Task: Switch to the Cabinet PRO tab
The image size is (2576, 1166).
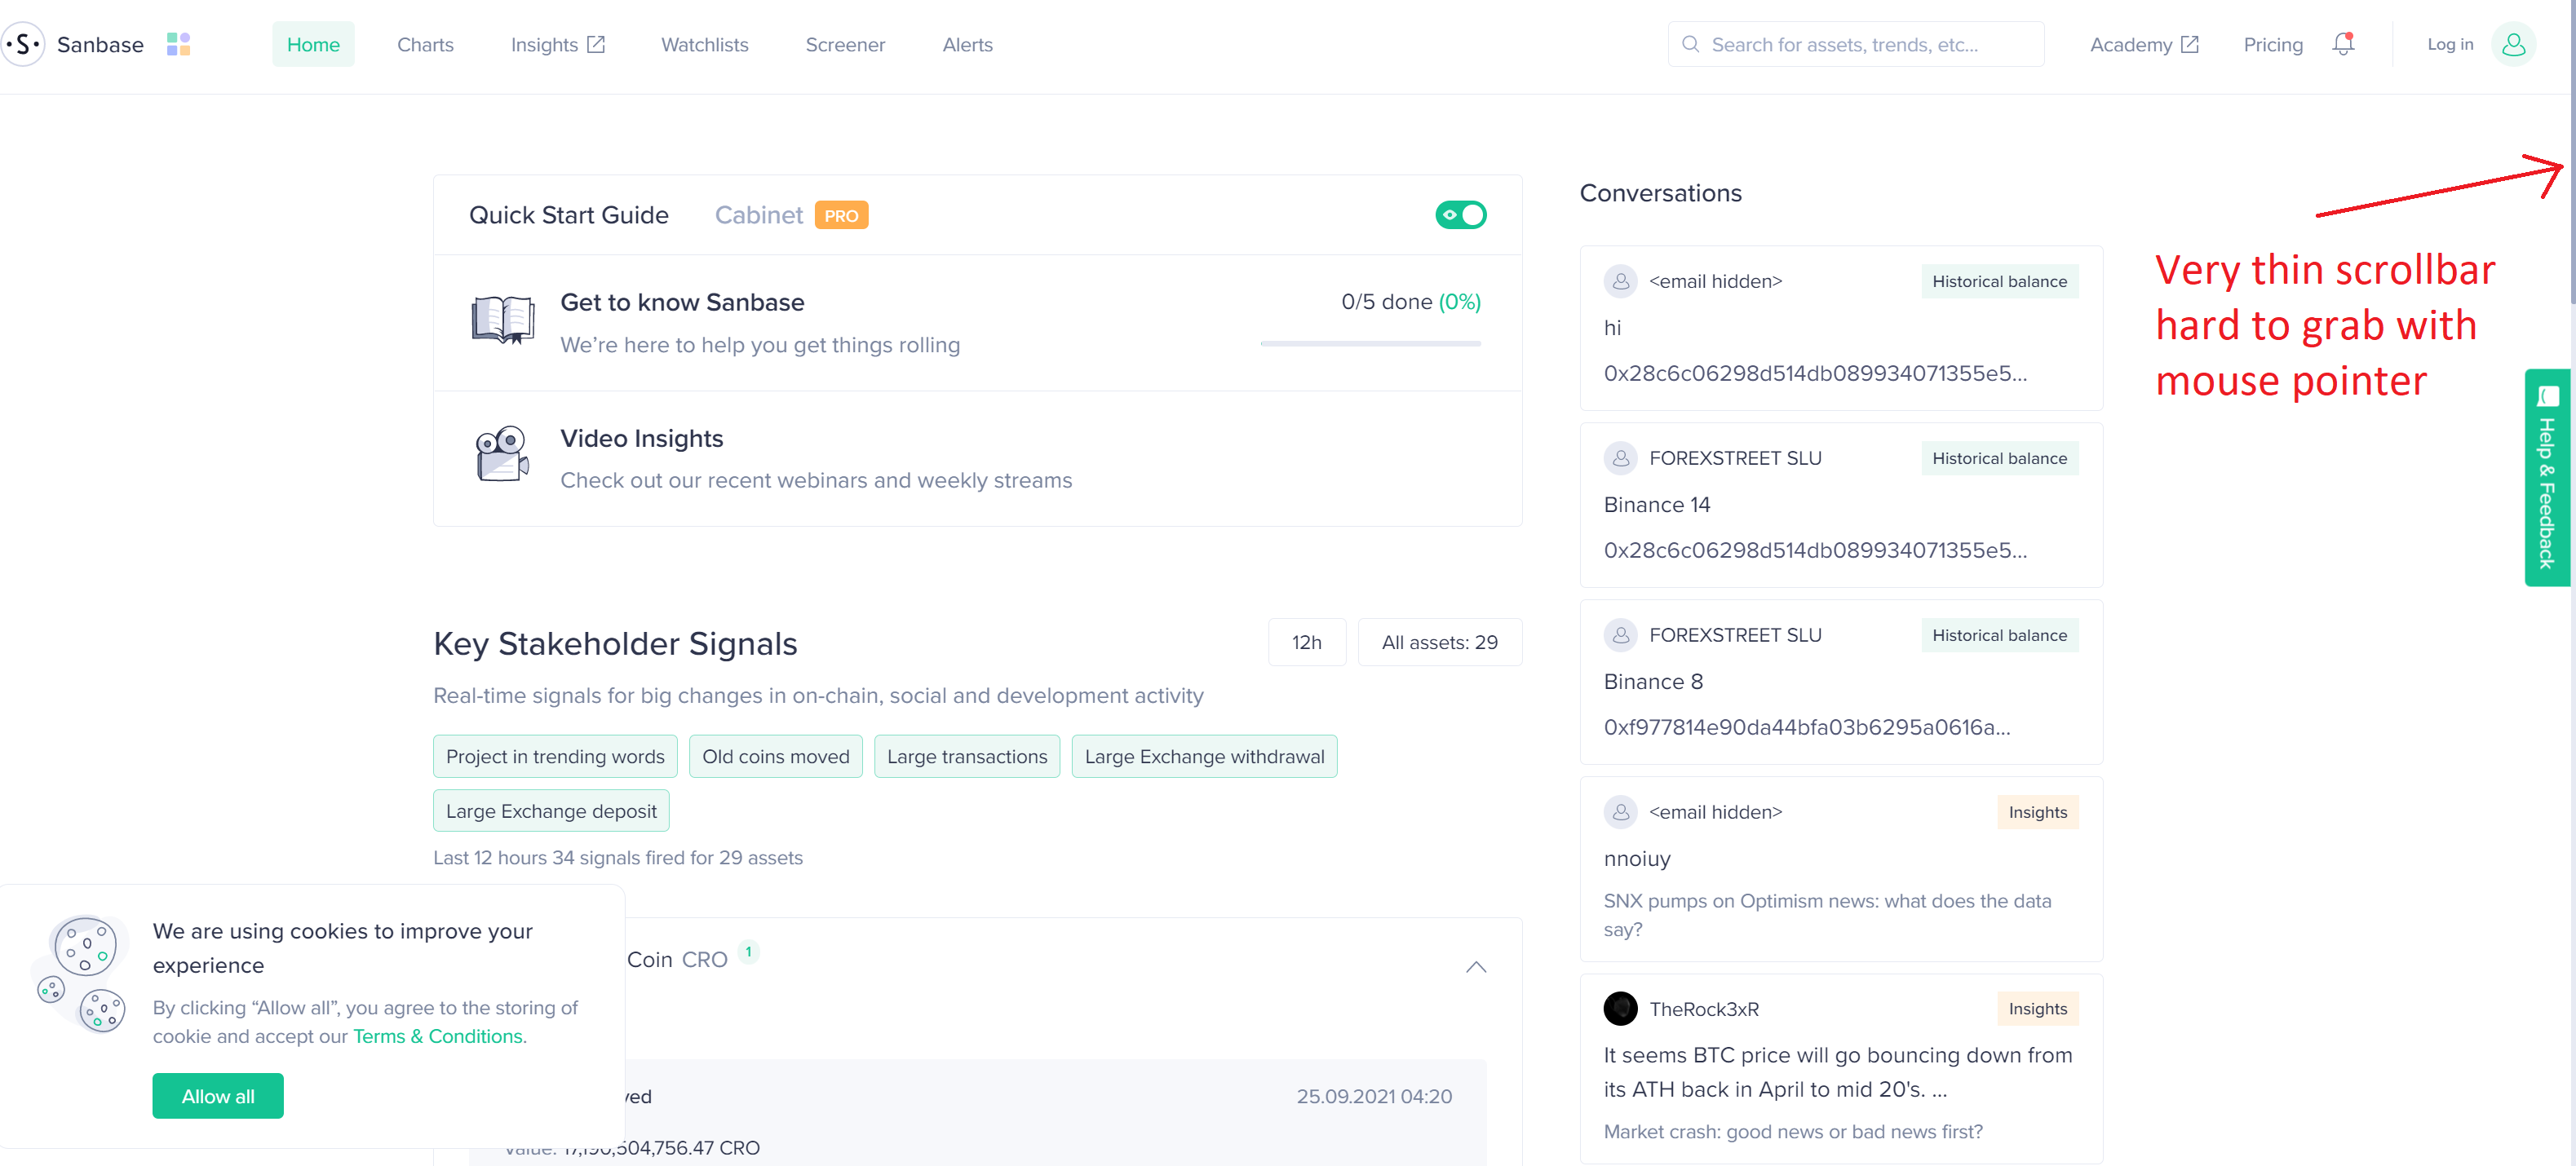Action: pos(791,215)
